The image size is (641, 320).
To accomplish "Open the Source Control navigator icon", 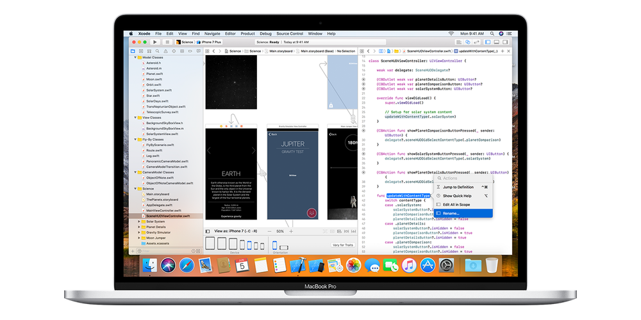I will pos(141,51).
